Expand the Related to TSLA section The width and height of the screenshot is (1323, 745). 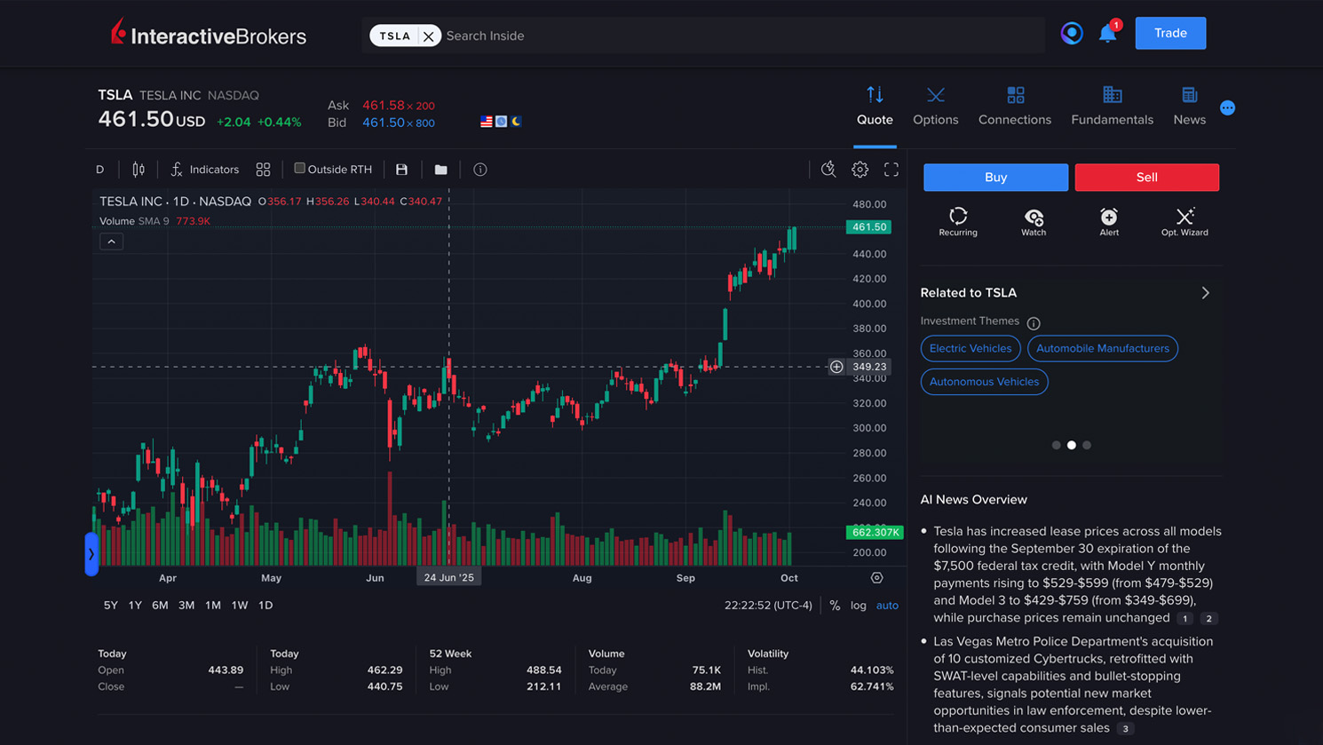1205,292
